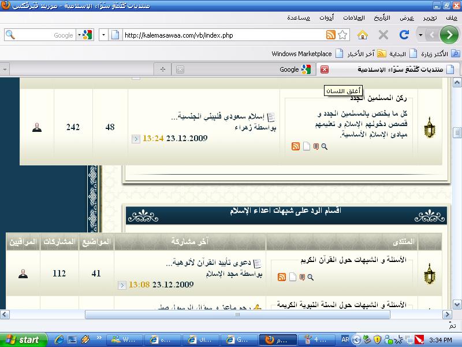Reload the page with the blue refresh icon
The height and width of the screenshot is (347, 462).
coord(404,35)
